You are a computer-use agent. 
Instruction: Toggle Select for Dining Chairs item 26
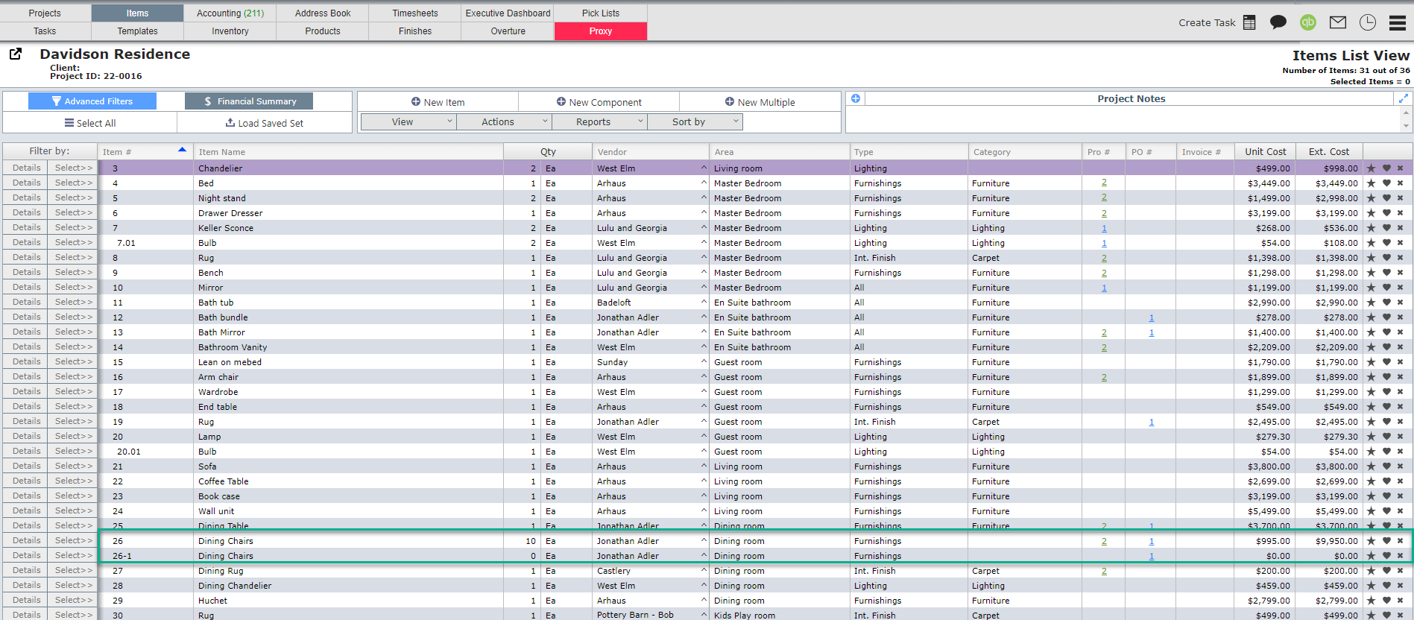(73, 540)
